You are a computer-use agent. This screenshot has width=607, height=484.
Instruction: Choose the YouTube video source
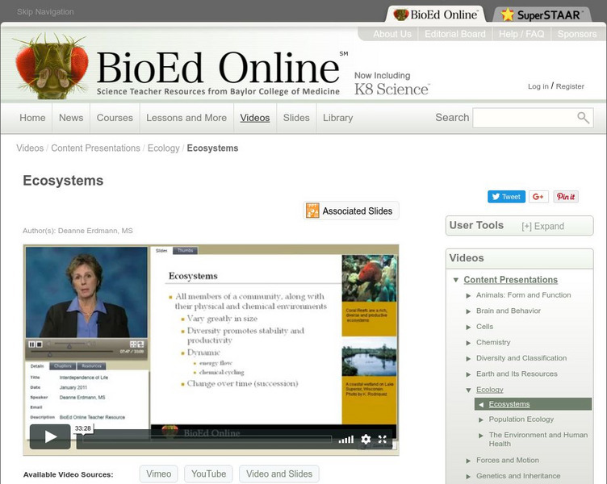208,474
